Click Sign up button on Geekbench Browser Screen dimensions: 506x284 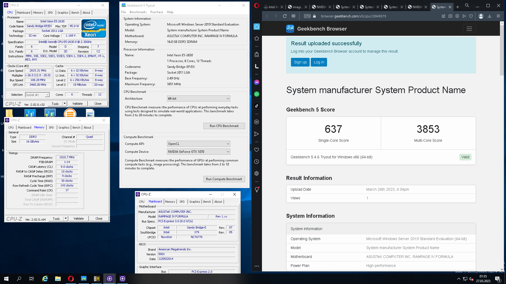click(300, 62)
